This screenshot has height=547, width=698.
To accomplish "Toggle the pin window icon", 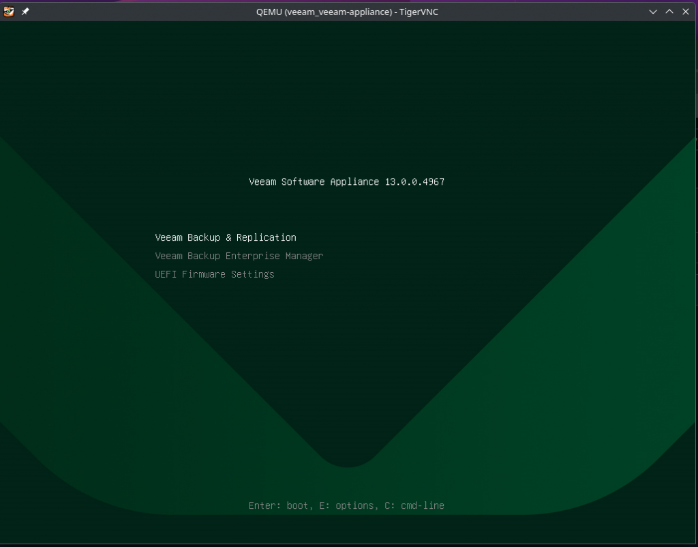I will click(x=25, y=12).
